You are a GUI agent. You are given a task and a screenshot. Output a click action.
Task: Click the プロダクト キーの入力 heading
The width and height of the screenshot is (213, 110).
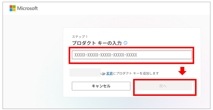[97, 43]
